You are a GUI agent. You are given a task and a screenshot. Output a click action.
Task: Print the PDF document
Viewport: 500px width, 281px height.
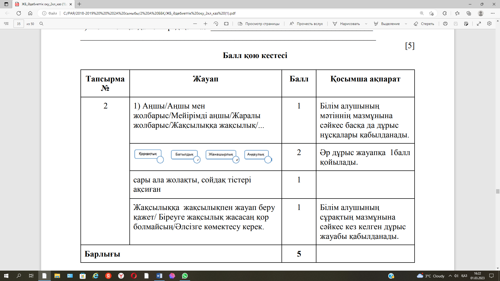tap(445, 24)
